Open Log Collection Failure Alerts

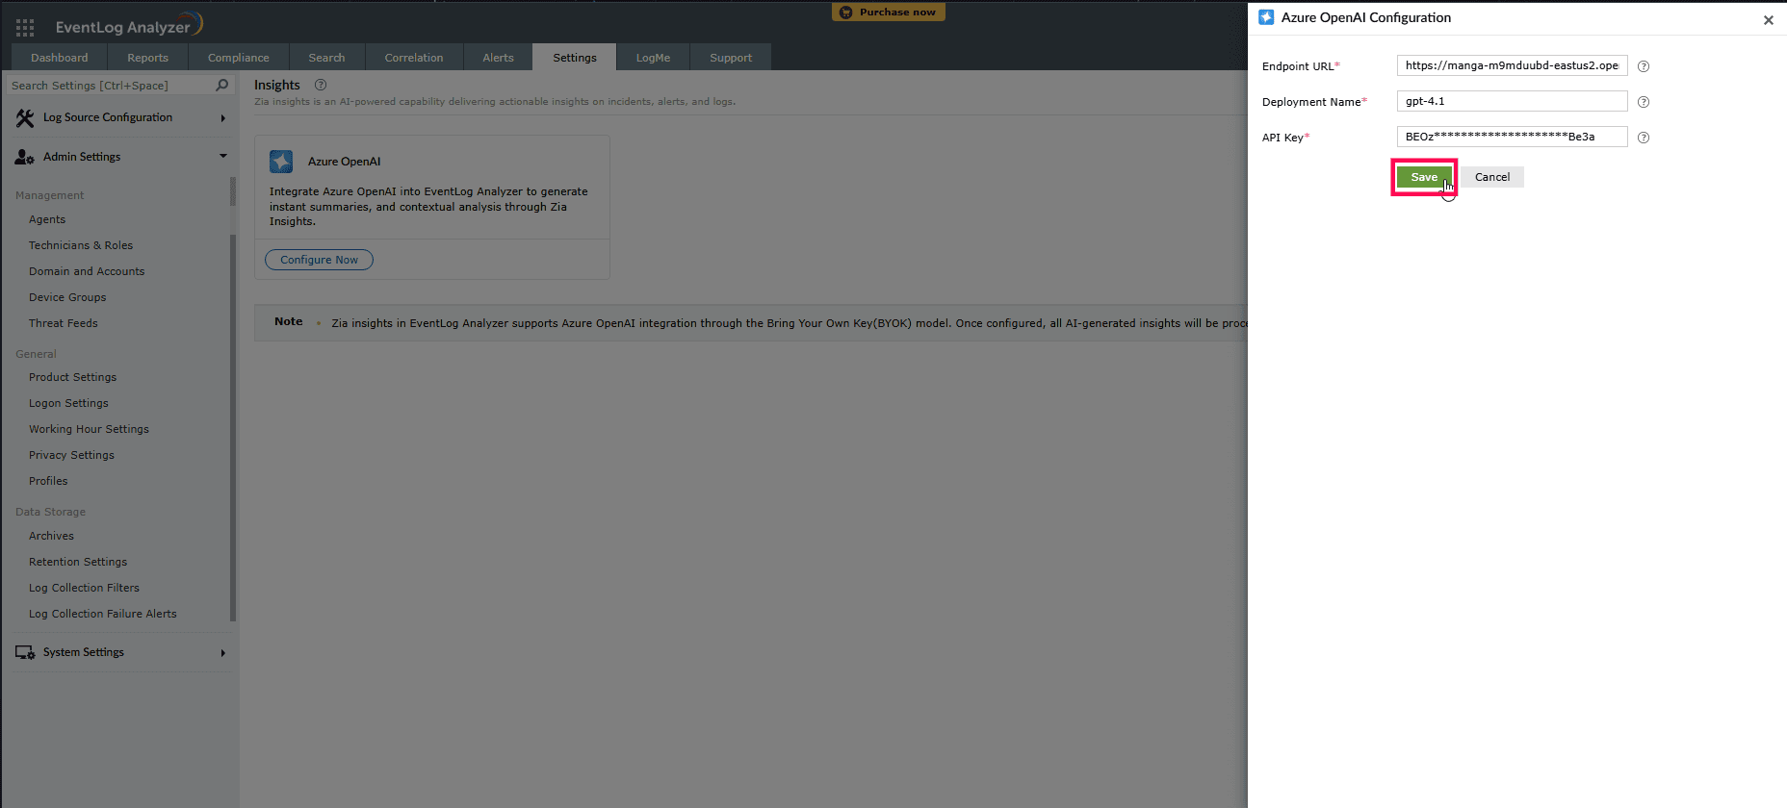(103, 614)
